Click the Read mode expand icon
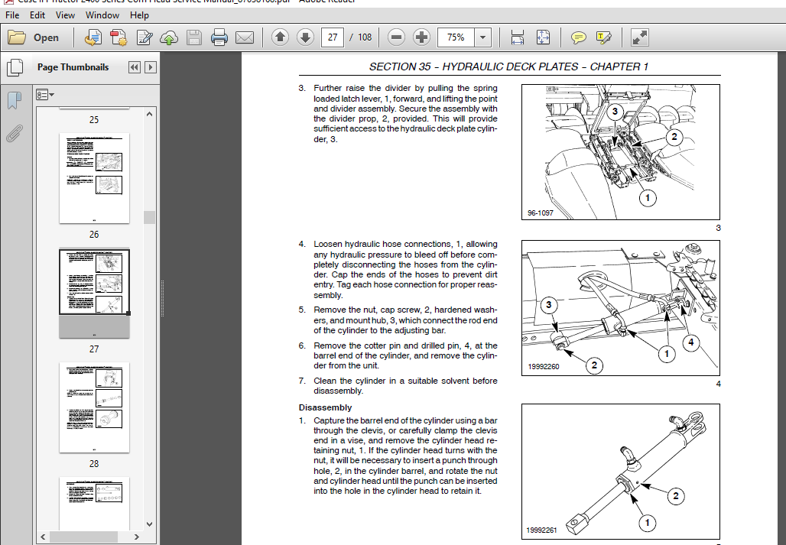Image resolution: width=786 pixels, height=545 pixels. pyautogui.click(x=640, y=37)
